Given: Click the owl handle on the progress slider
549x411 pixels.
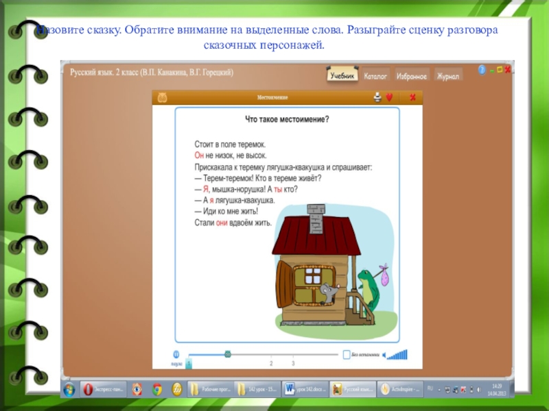Looking at the screenshot, I should [x=228, y=354].
